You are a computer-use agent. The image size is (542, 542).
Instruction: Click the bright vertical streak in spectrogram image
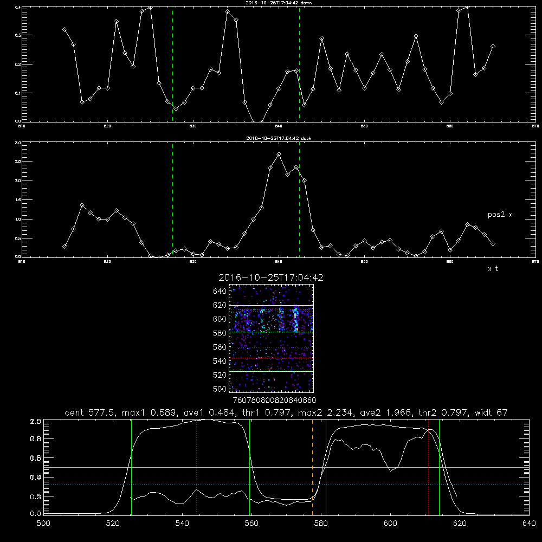[x=295, y=320]
